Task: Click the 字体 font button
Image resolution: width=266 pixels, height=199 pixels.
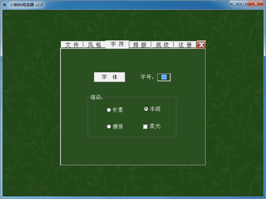Action: point(109,77)
